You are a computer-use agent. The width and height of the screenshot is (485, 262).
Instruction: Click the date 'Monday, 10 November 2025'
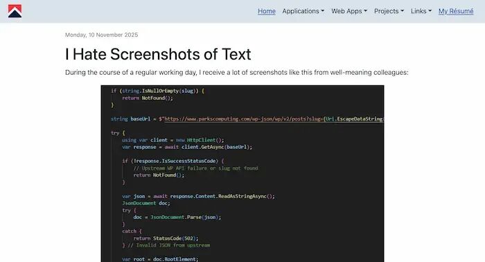pos(101,35)
